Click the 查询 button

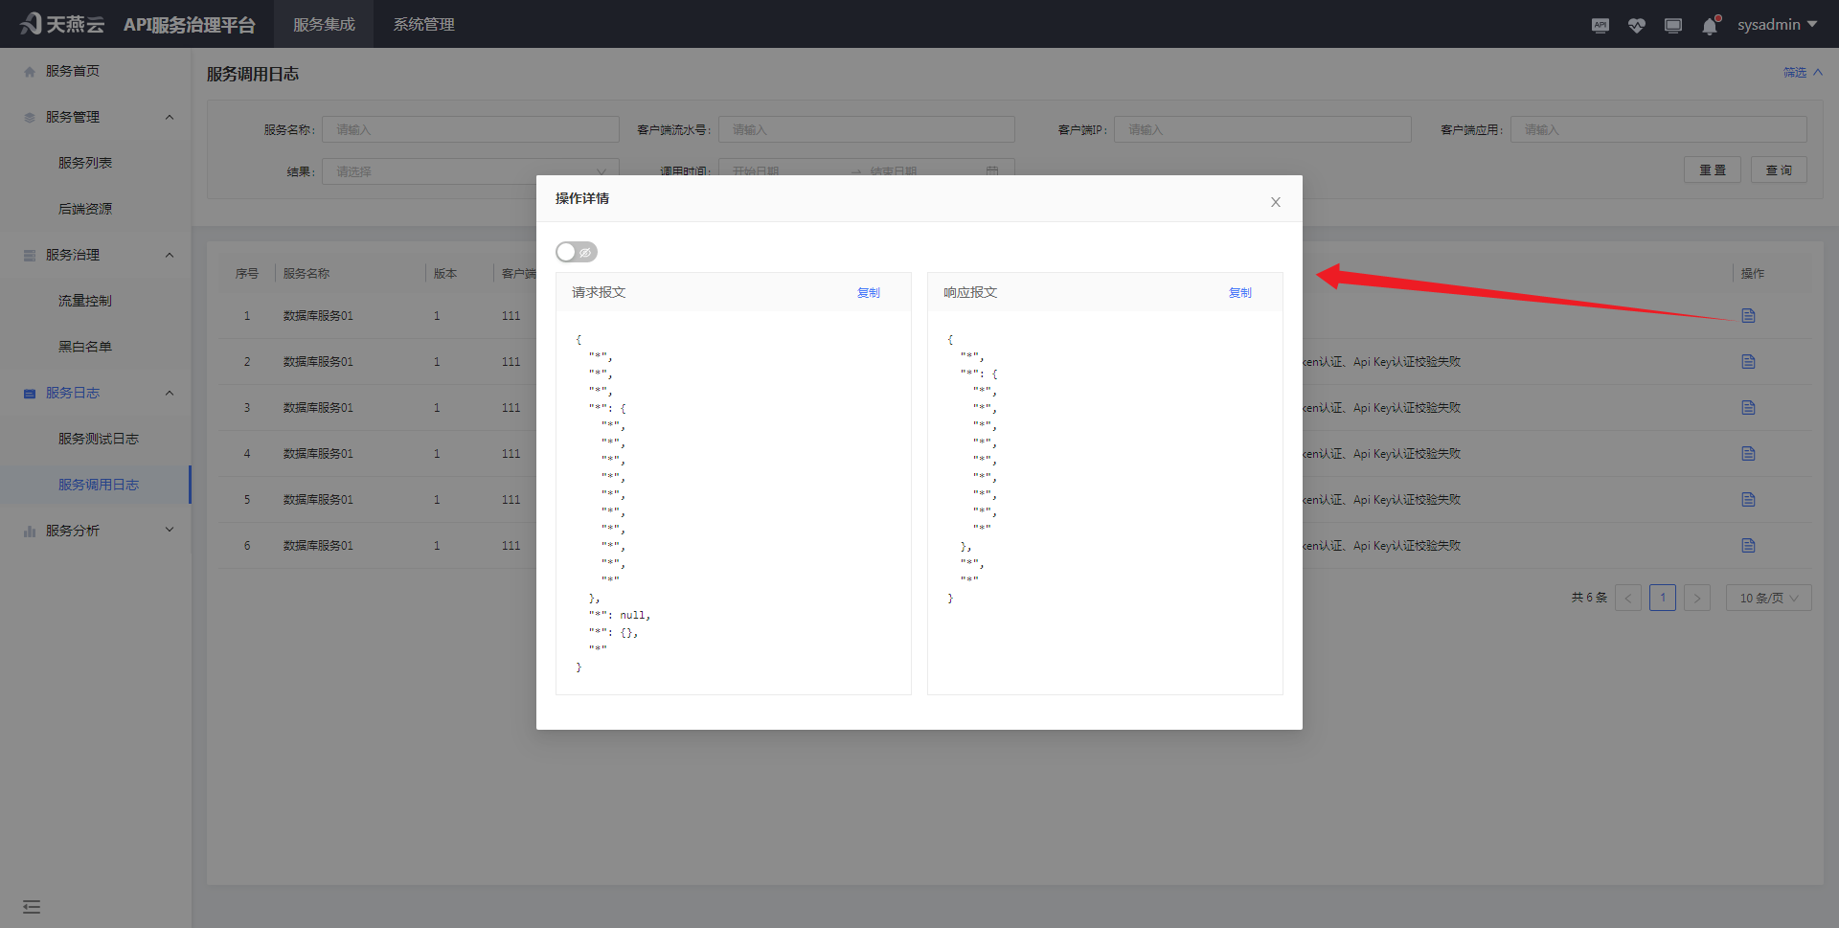point(1779,170)
